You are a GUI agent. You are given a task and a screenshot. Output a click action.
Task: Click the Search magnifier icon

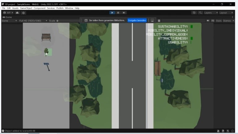[200, 13]
